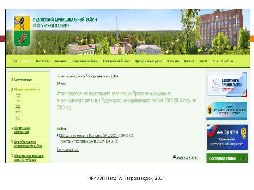
Task: Open www.torgi.gov.ru banner
Action: [x=227, y=137]
